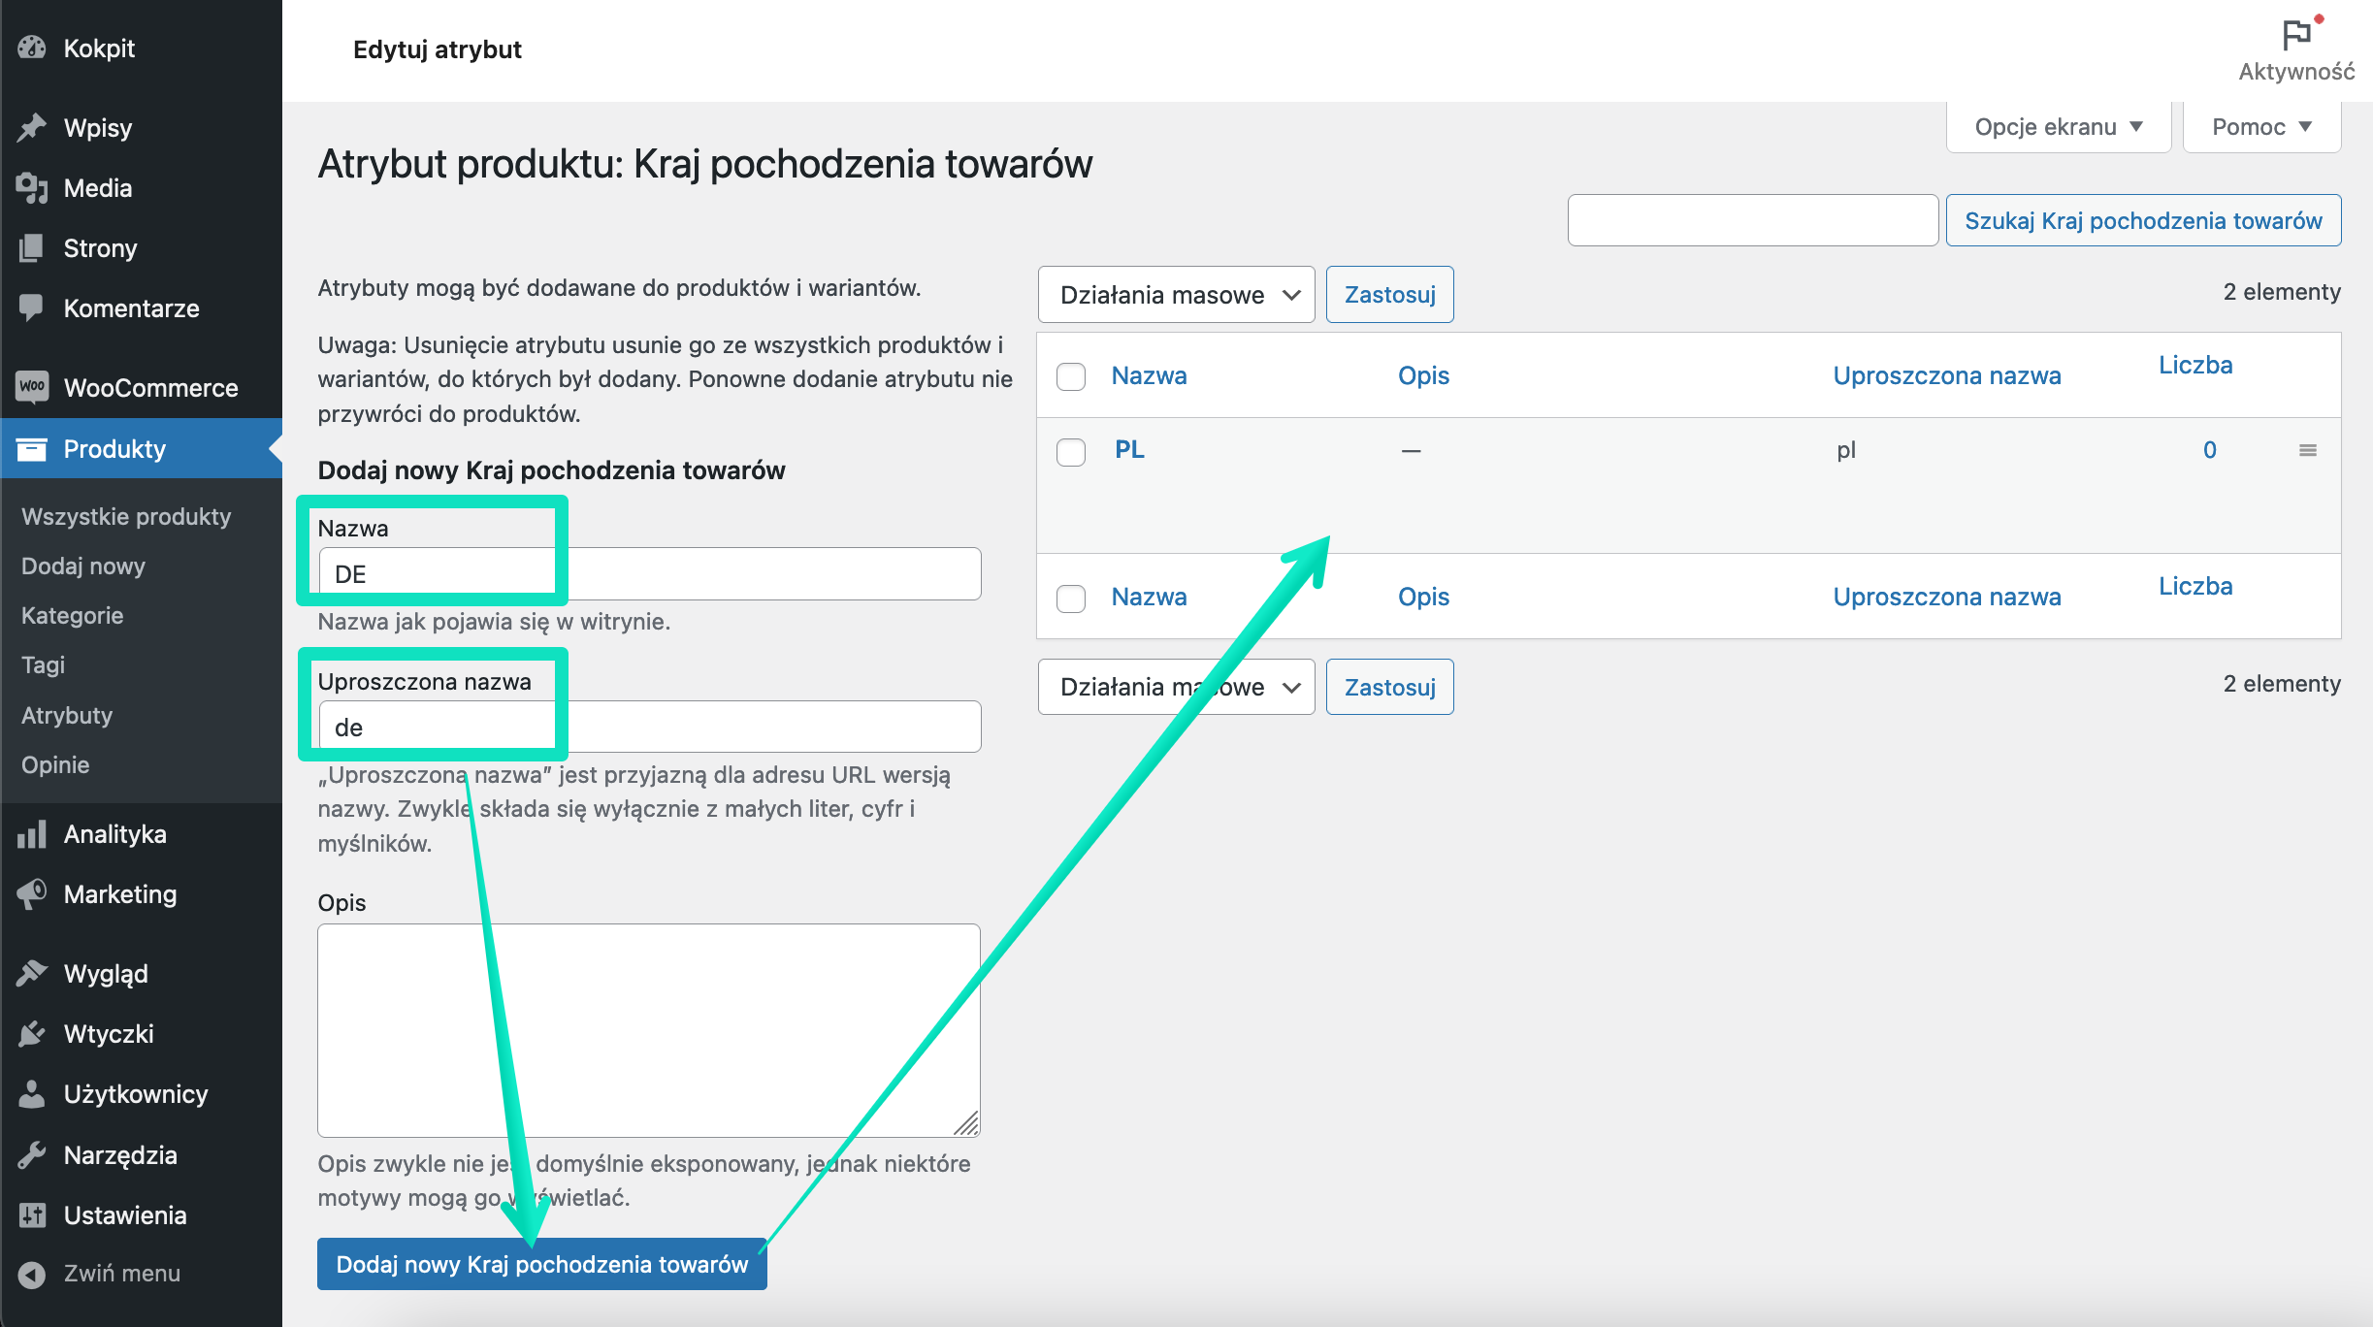Click the Kokpit dashboard icon
The image size is (2373, 1327).
(32, 48)
